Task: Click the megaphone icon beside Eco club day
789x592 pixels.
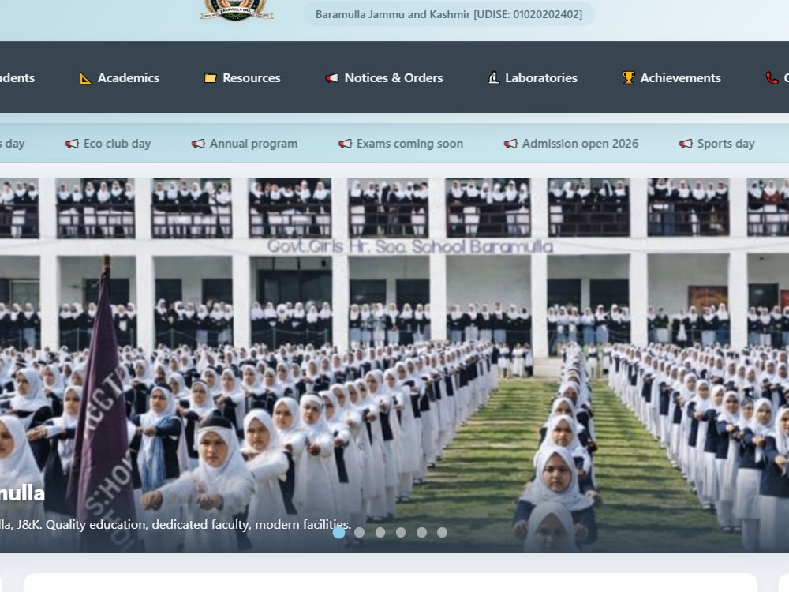Action: (72, 144)
